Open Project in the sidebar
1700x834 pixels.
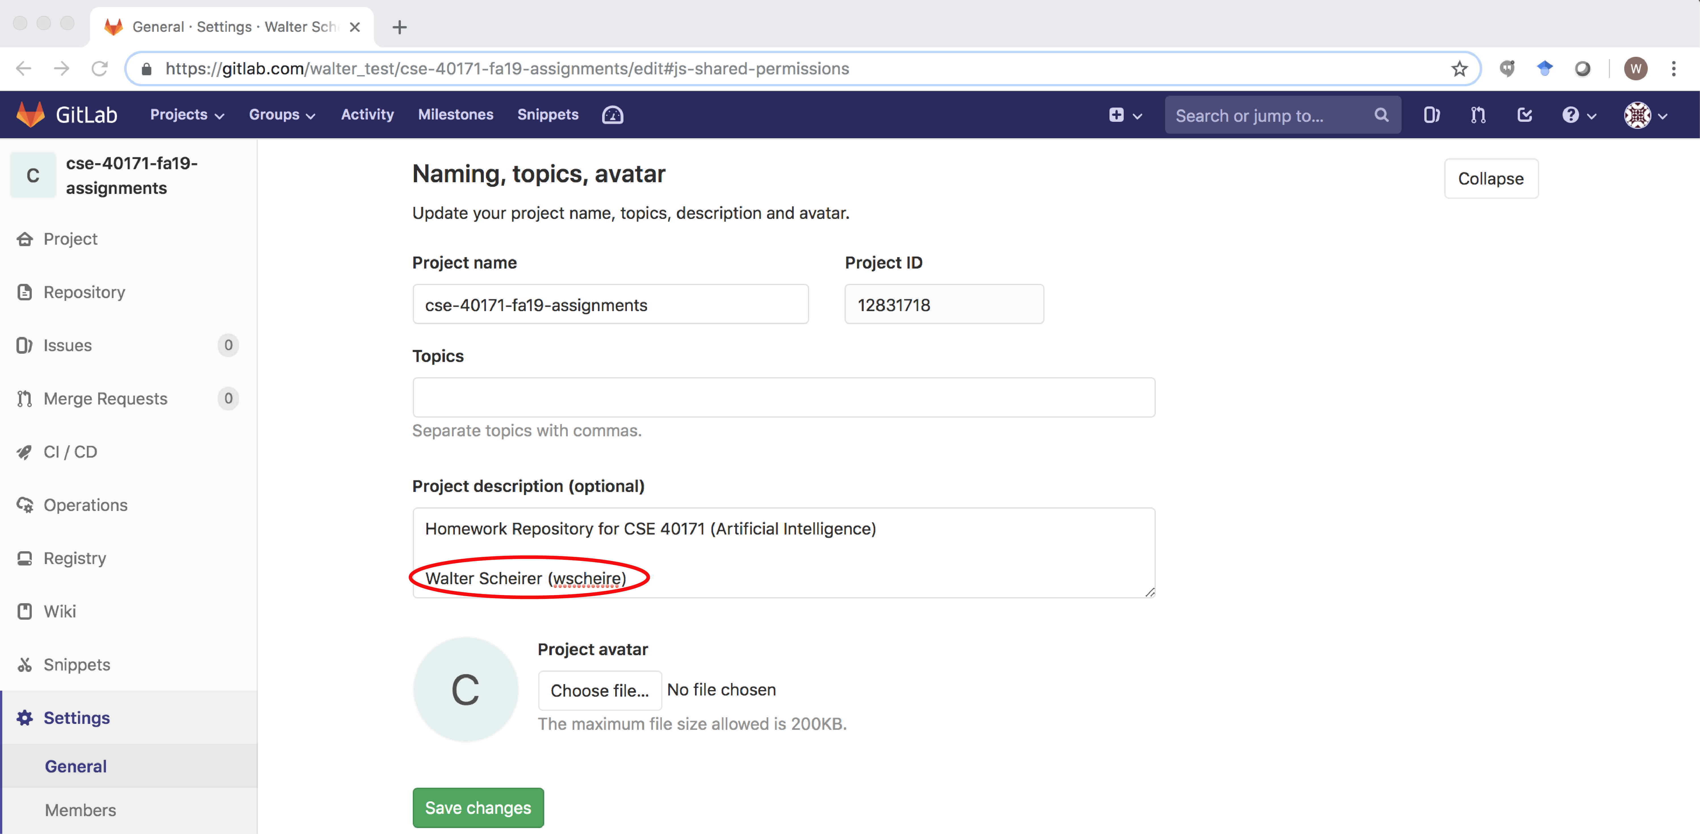tap(128, 239)
